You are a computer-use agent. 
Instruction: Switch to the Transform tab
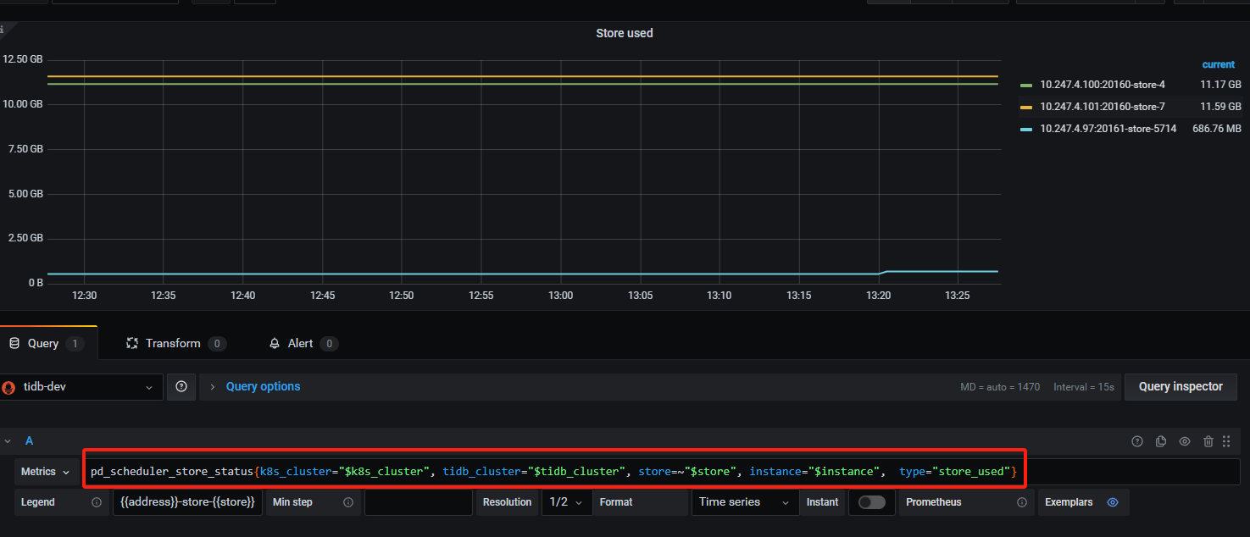pyautogui.click(x=174, y=343)
